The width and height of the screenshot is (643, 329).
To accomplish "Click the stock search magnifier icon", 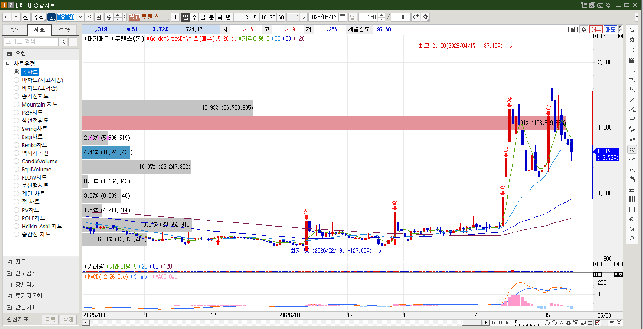I will click(89, 17).
